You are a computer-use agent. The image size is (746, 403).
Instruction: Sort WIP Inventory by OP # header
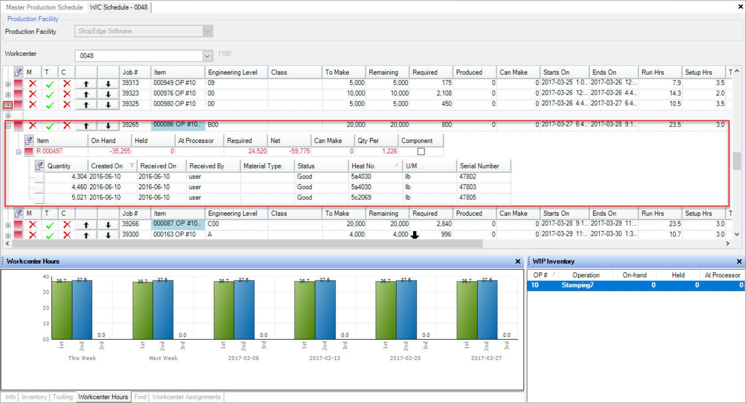(543, 275)
